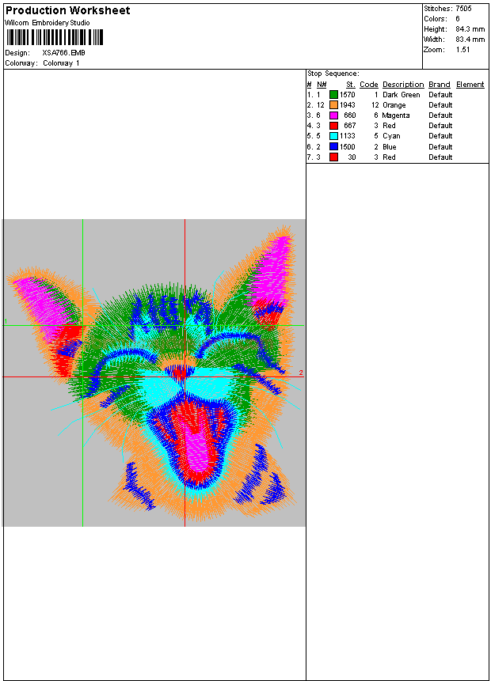Image resolution: width=491 pixels, height=681 pixels.
Task: Click the 'Magenta' description text
Action: point(396,115)
